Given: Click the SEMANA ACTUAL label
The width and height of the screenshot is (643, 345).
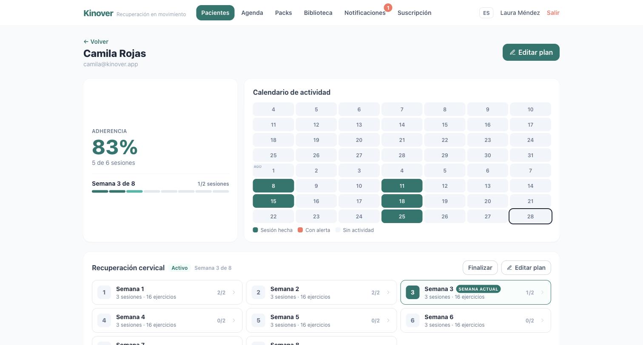Looking at the screenshot, I should tap(478, 289).
